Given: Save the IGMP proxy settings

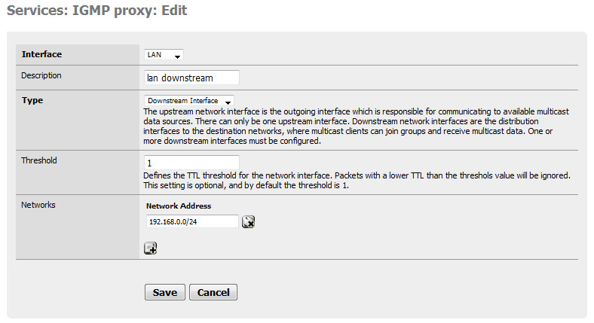Looking at the screenshot, I should tap(165, 292).
